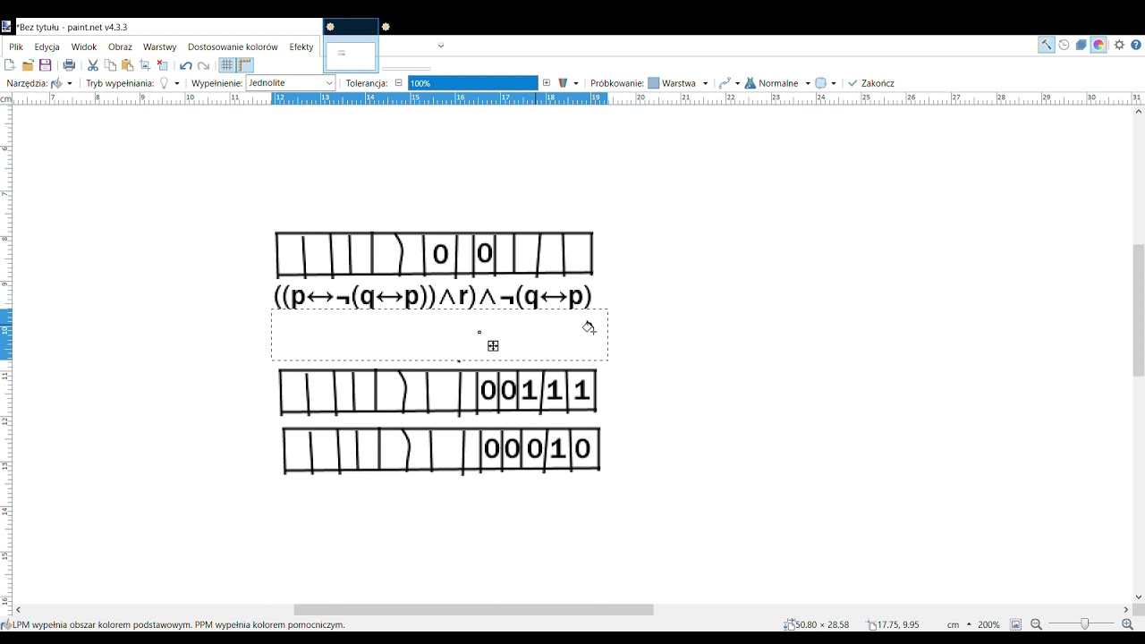The width and height of the screenshot is (1145, 644).
Task: Open dropdown next to tolerance alpha mode icon
Action: coord(576,83)
